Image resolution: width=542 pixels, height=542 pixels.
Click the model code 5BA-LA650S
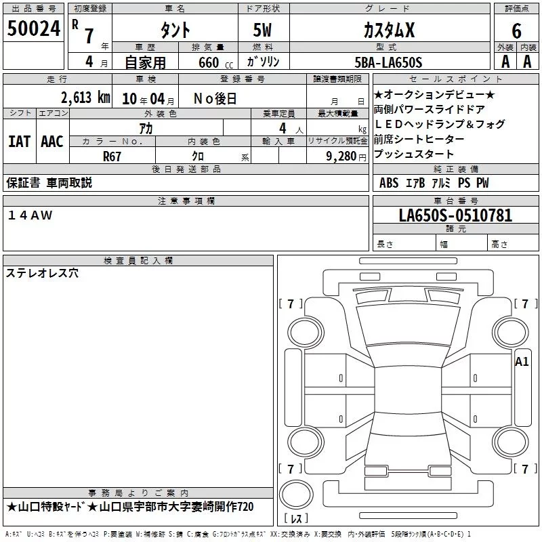pos(388,63)
